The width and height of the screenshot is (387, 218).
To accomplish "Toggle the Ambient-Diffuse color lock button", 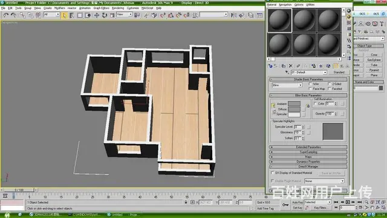I will coord(274,105).
